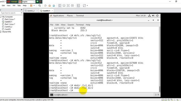This screenshot has width=181, height=101.
Task: Open the Tabs menu
Action: (x=19, y=6)
